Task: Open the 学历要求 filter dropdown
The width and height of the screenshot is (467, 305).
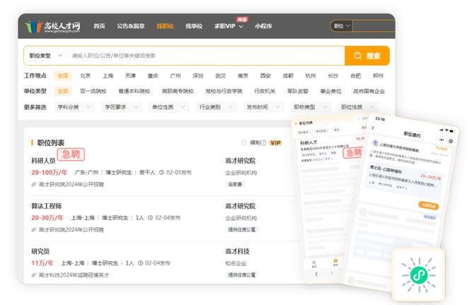Action: (122, 107)
